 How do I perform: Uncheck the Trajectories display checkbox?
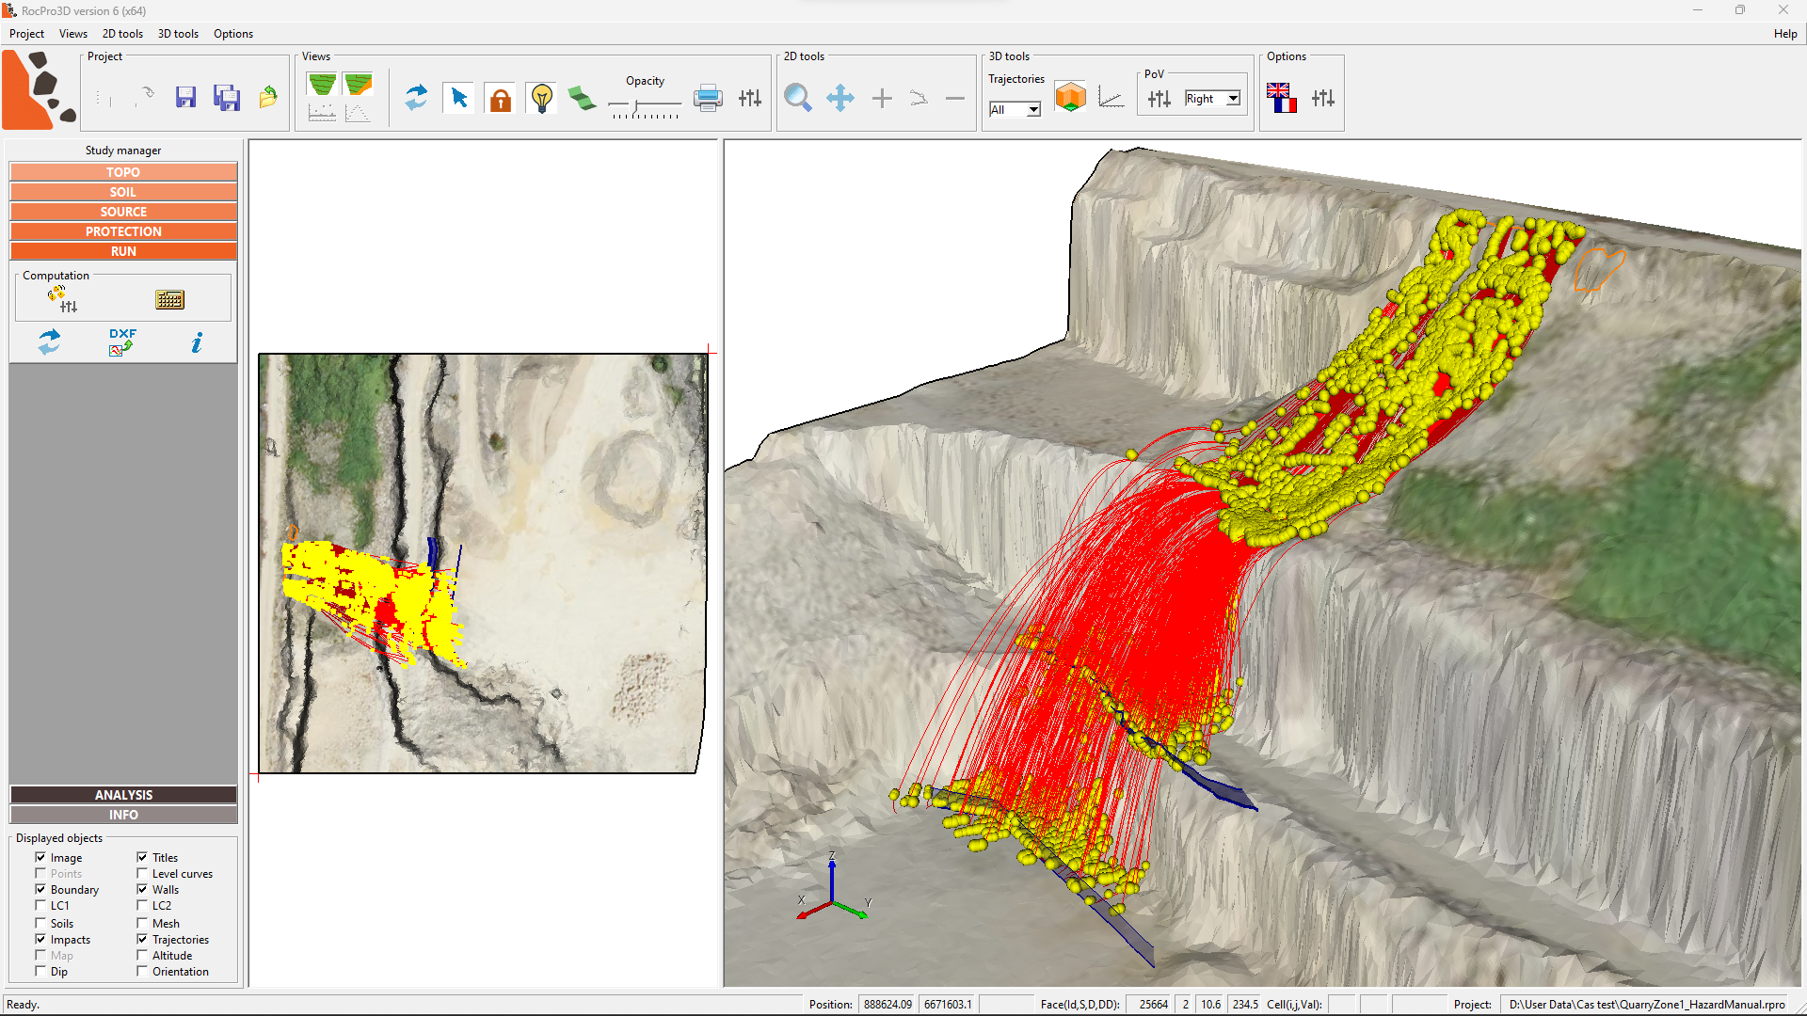click(142, 938)
